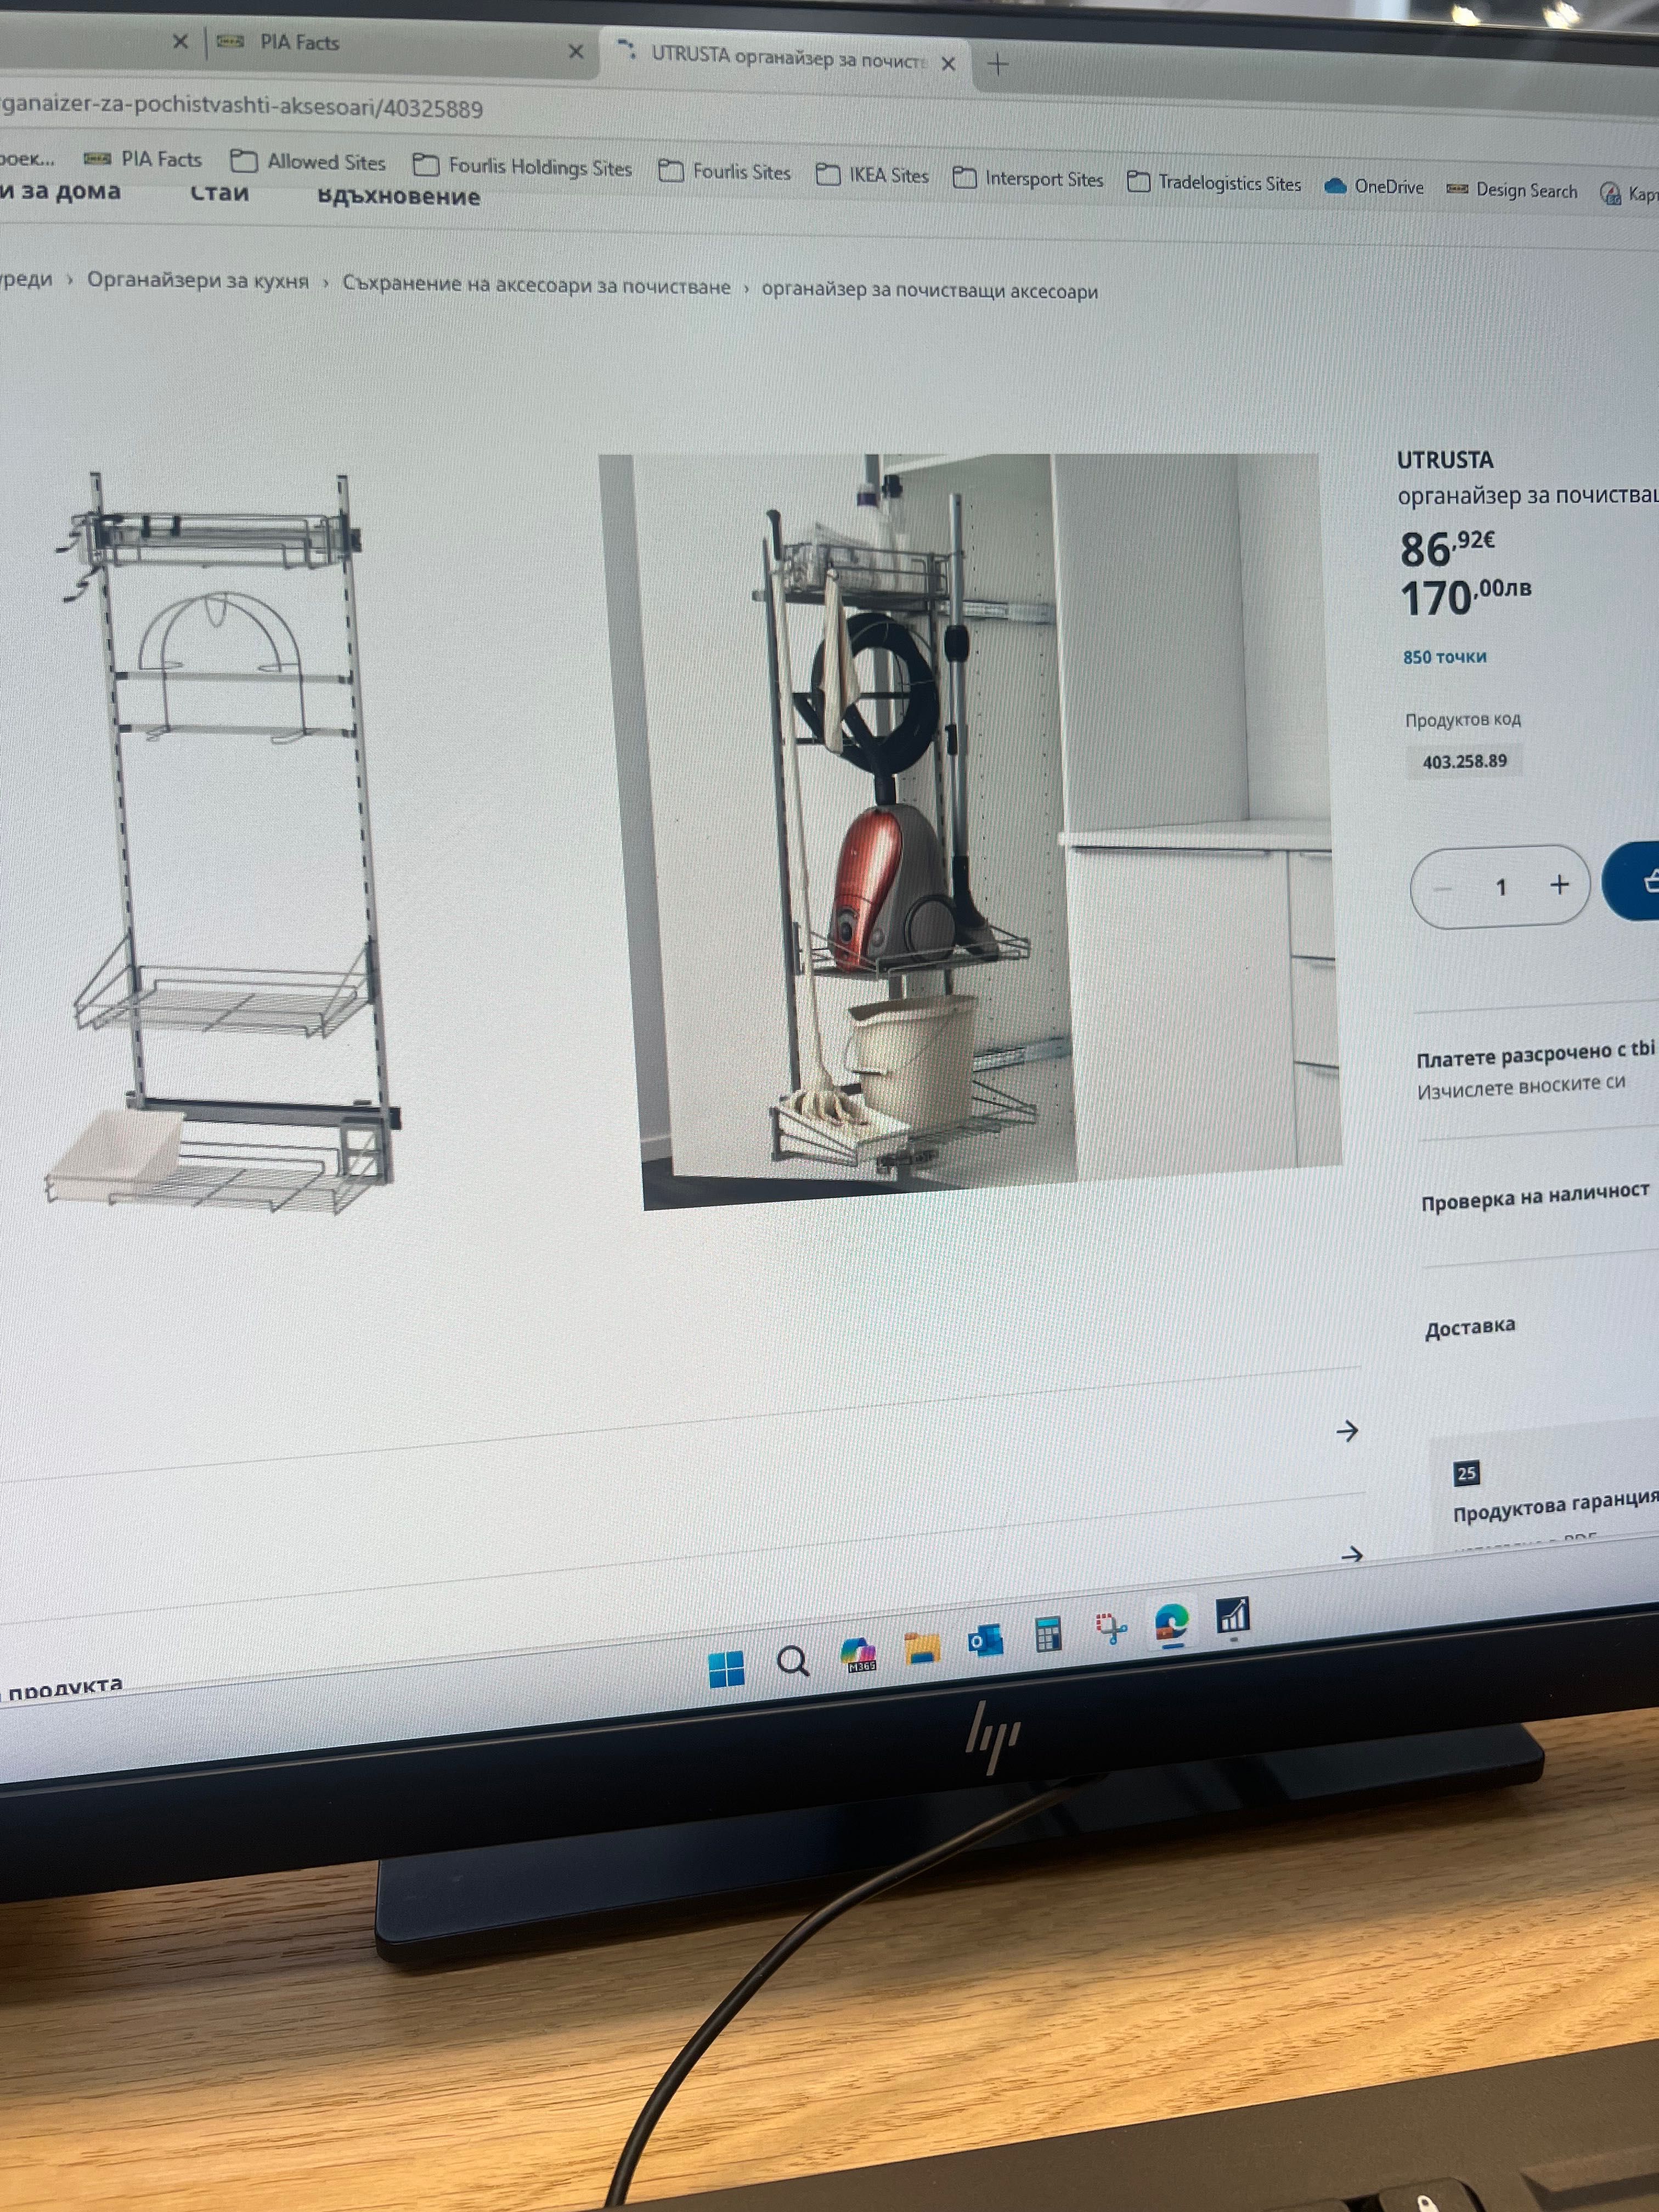Viewport: 1659px width, 2212px height.
Task: Click the address bar URL
Action: (241, 107)
